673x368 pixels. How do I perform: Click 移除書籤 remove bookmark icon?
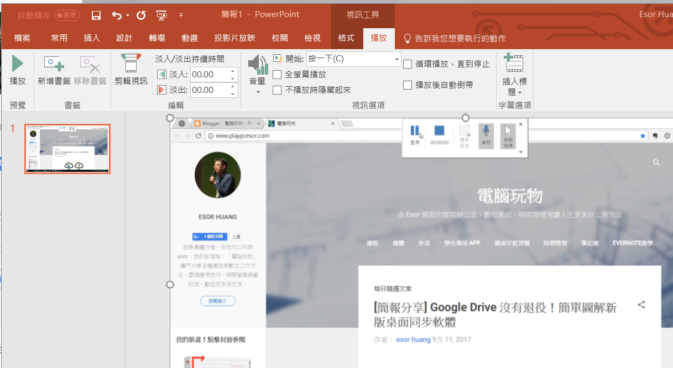point(90,70)
